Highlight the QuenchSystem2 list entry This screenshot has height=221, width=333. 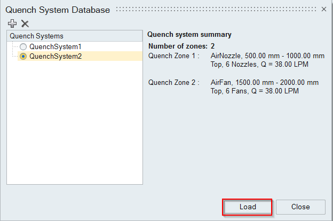55,56
